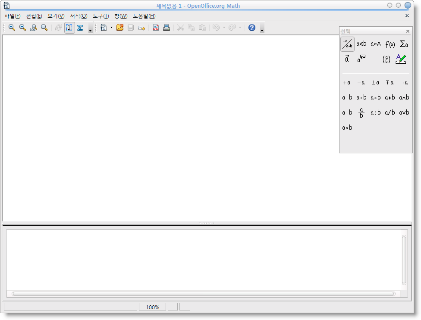Click the Open file folder icon
Screen dimensions: 421x320
pos(120,28)
